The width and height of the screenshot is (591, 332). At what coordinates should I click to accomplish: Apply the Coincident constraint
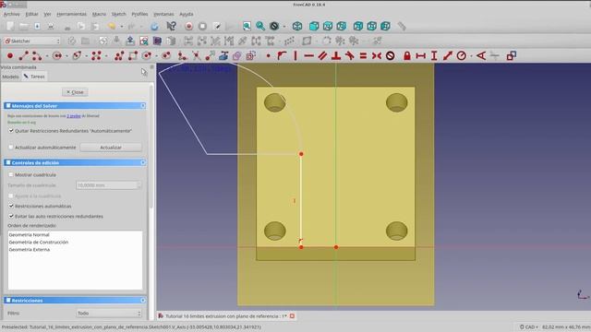(268, 56)
